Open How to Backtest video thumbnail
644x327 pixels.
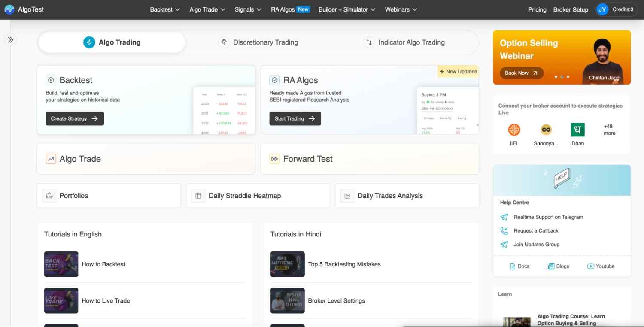(x=61, y=264)
